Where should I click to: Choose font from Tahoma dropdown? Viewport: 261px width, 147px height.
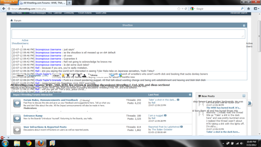point(98,75)
